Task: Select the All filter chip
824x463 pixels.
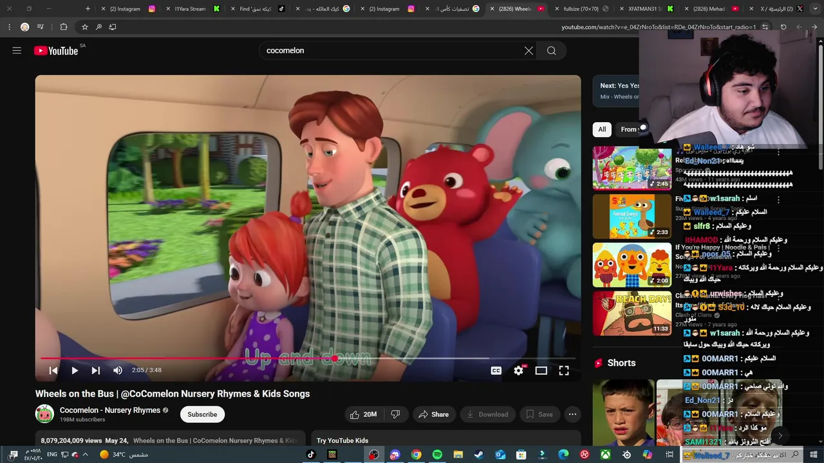Action: click(602, 129)
